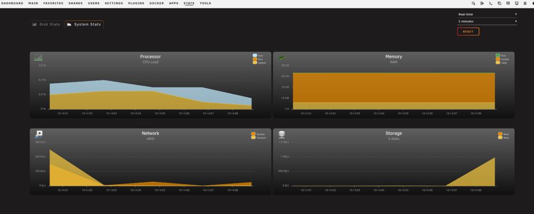Open the 5 minutes time range dropdown
This screenshot has height=214, width=534.
coord(487,21)
